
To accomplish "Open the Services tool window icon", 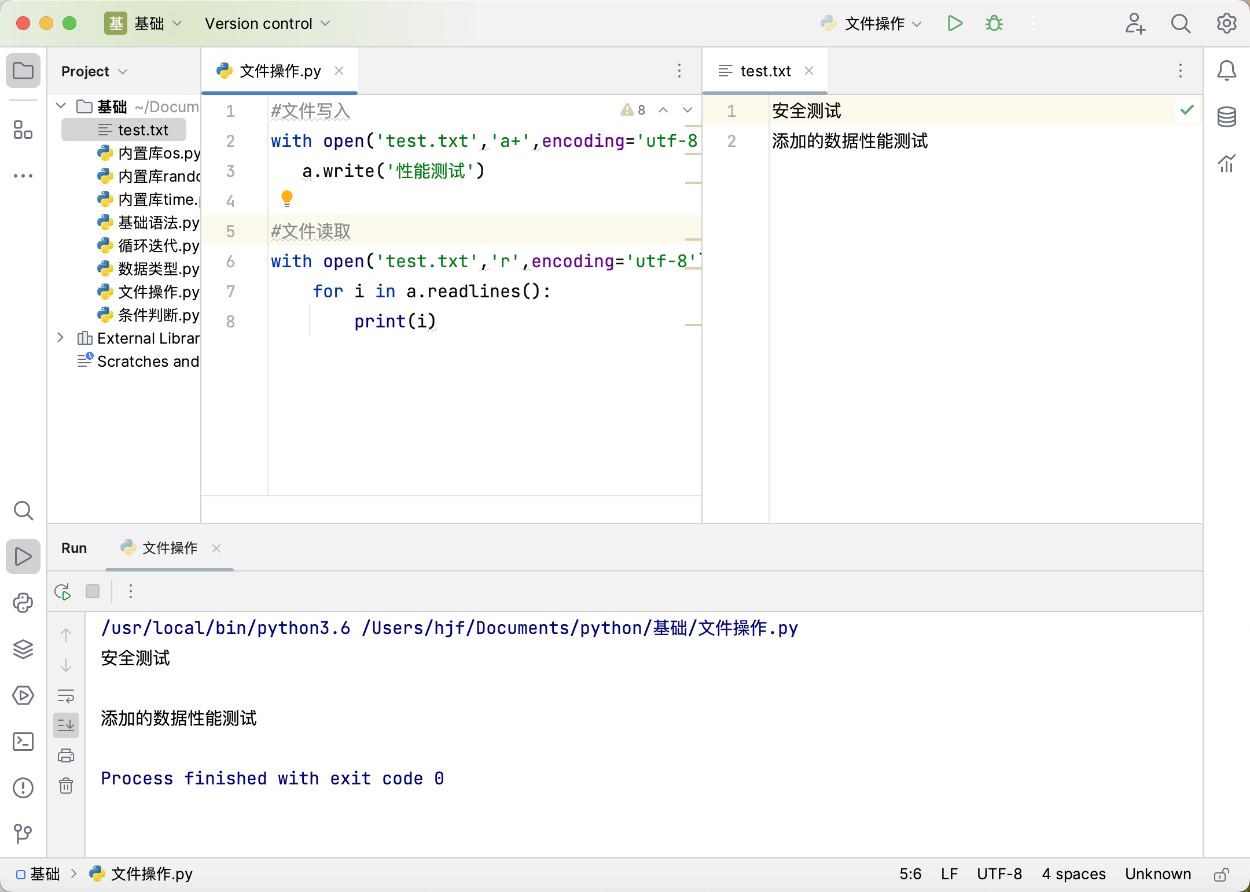I will point(23,695).
